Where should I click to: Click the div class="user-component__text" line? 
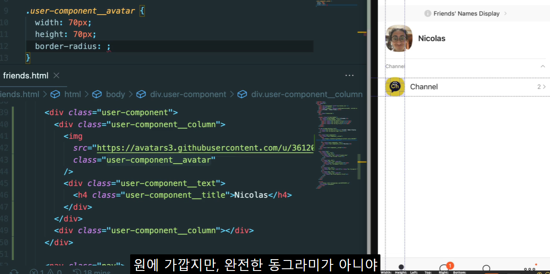coord(144,184)
